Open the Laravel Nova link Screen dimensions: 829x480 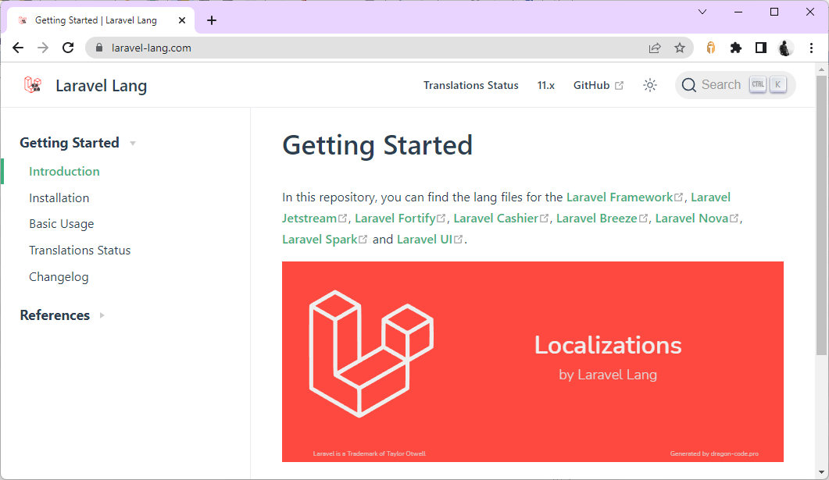(x=696, y=218)
